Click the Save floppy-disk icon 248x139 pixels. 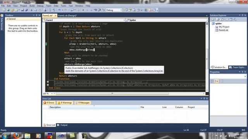coord(22,10)
